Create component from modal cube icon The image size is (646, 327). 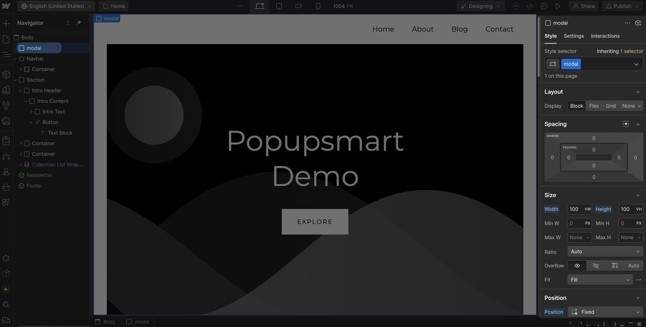[638, 23]
